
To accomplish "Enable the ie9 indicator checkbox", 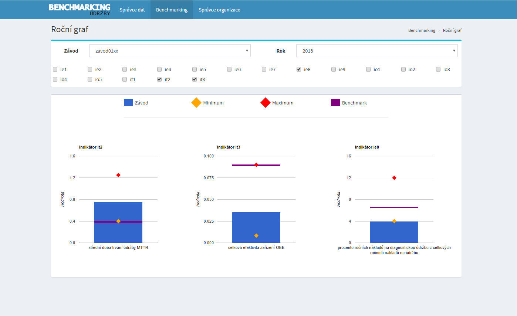I will pos(334,69).
